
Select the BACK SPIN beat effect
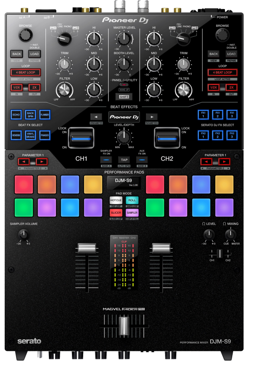tap(30, 115)
